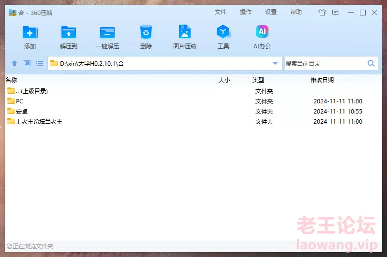Select the '上老王论坛当老王' folder name
Screen dimensions: 387x257
point(39,121)
